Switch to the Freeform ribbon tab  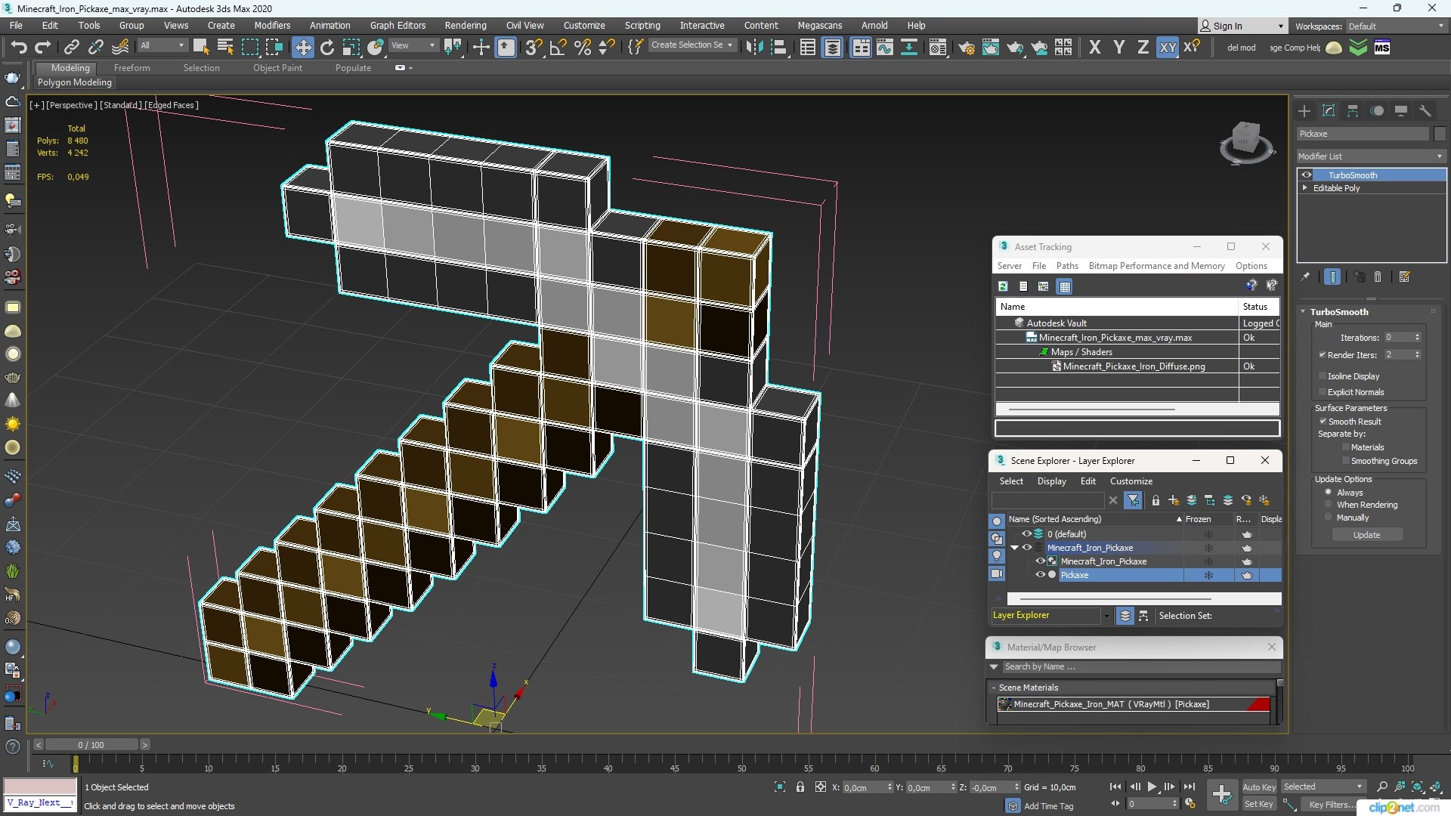tap(131, 68)
